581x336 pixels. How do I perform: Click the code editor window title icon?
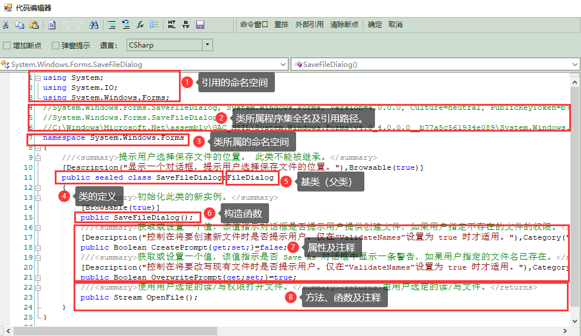[x=8, y=8]
